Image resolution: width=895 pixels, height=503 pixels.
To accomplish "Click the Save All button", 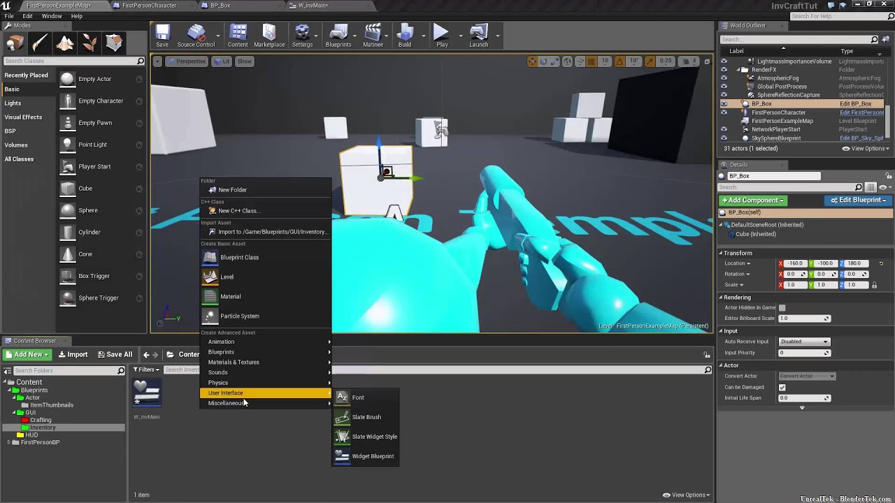I will click(x=115, y=355).
